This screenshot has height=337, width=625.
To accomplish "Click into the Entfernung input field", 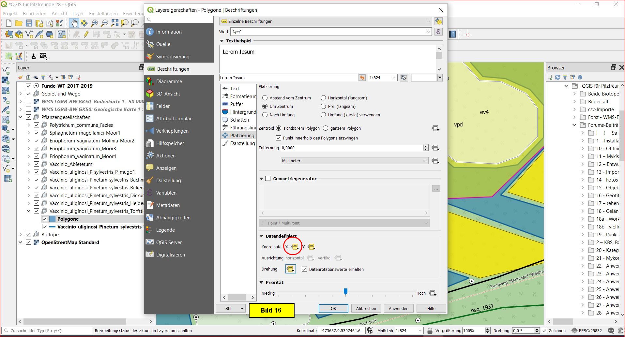I will point(352,148).
